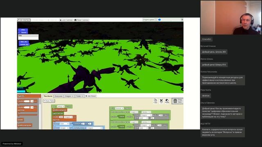Click the Paste clipboard icon
Screen dimensions: 262x147
coord(167,101)
